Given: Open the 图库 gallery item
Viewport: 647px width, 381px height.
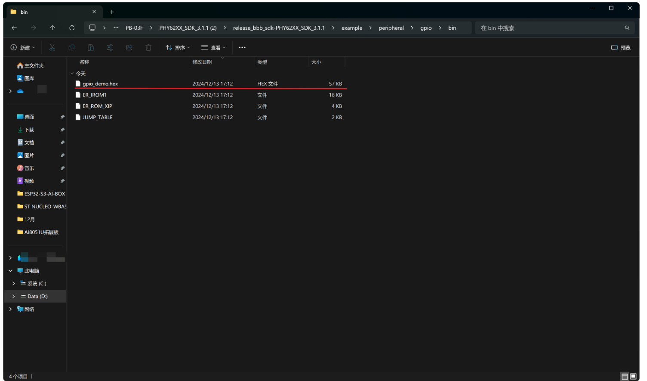Looking at the screenshot, I should [25, 78].
